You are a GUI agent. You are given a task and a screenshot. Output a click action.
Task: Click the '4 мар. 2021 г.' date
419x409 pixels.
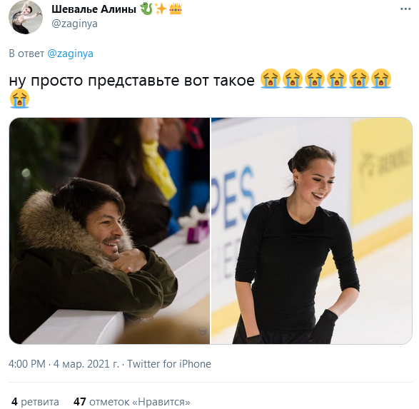click(x=86, y=364)
